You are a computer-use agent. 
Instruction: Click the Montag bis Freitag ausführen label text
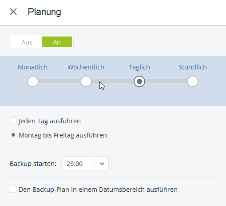[63, 135]
